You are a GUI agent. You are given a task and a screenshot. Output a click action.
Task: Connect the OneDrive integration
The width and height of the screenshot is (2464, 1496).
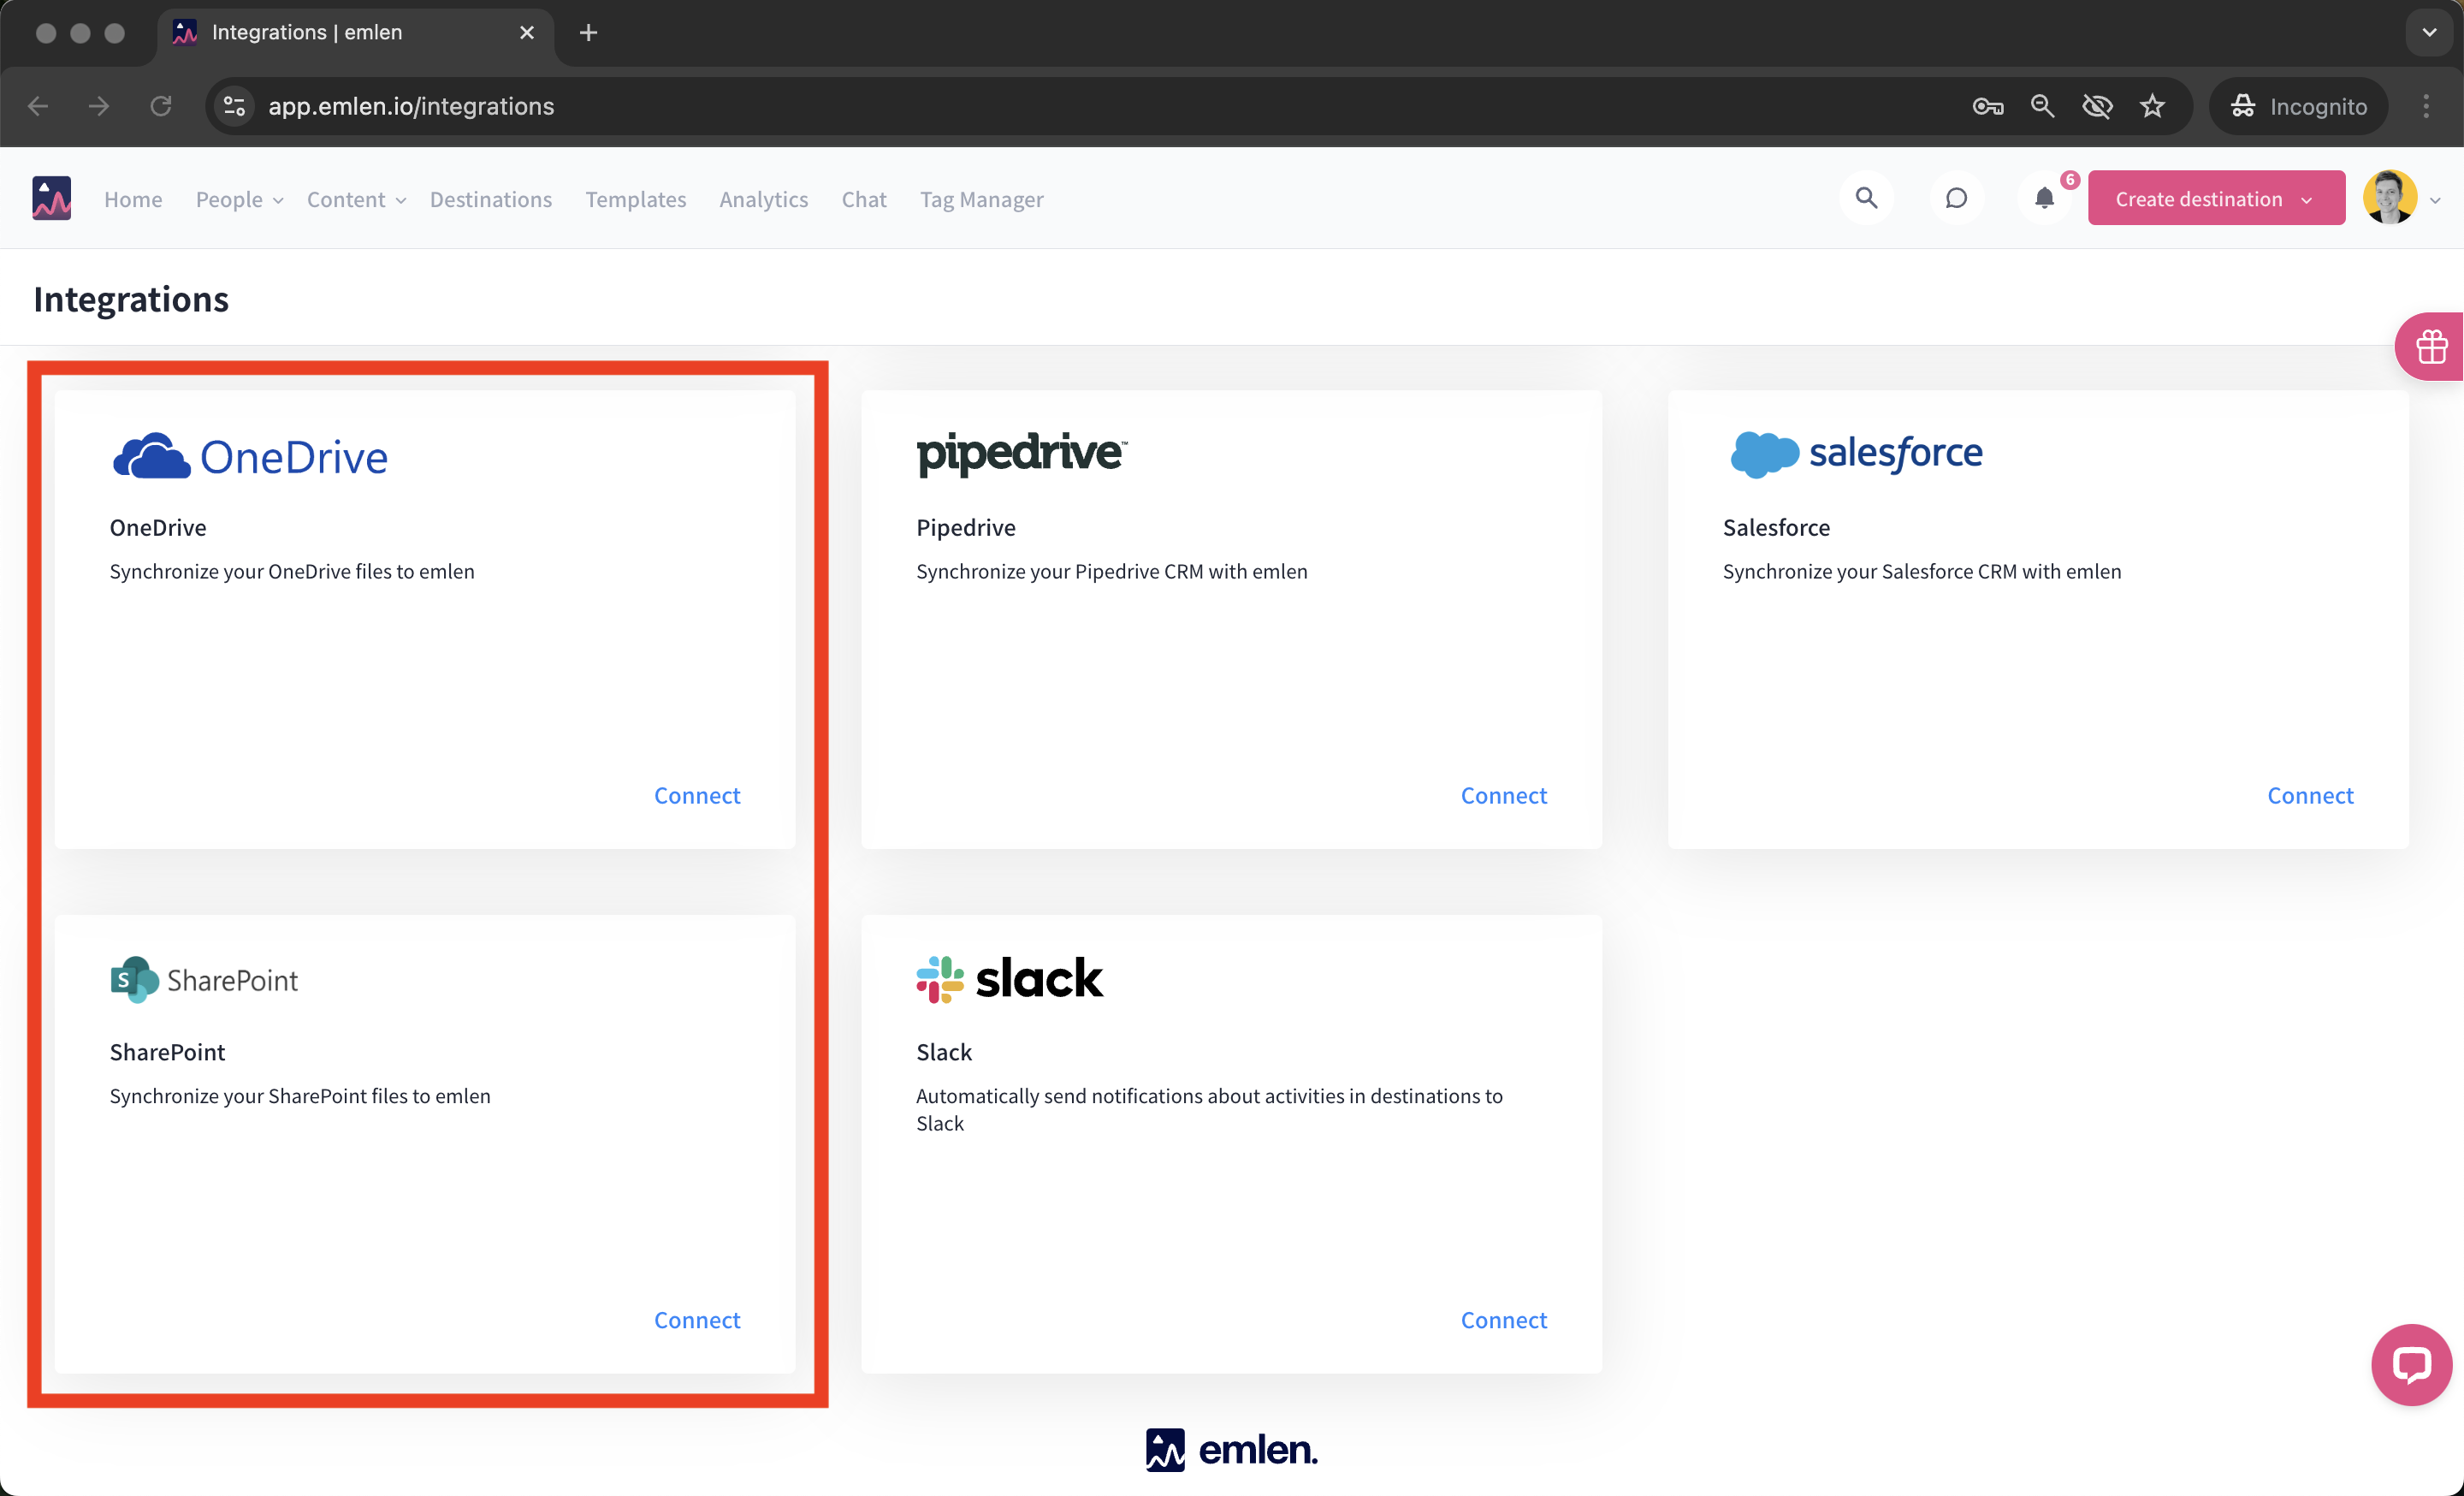pyautogui.click(x=697, y=795)
